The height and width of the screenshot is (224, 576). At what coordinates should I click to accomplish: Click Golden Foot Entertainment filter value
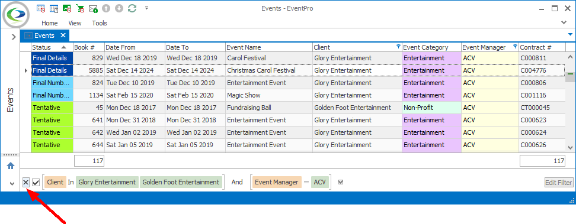(180, 182)
